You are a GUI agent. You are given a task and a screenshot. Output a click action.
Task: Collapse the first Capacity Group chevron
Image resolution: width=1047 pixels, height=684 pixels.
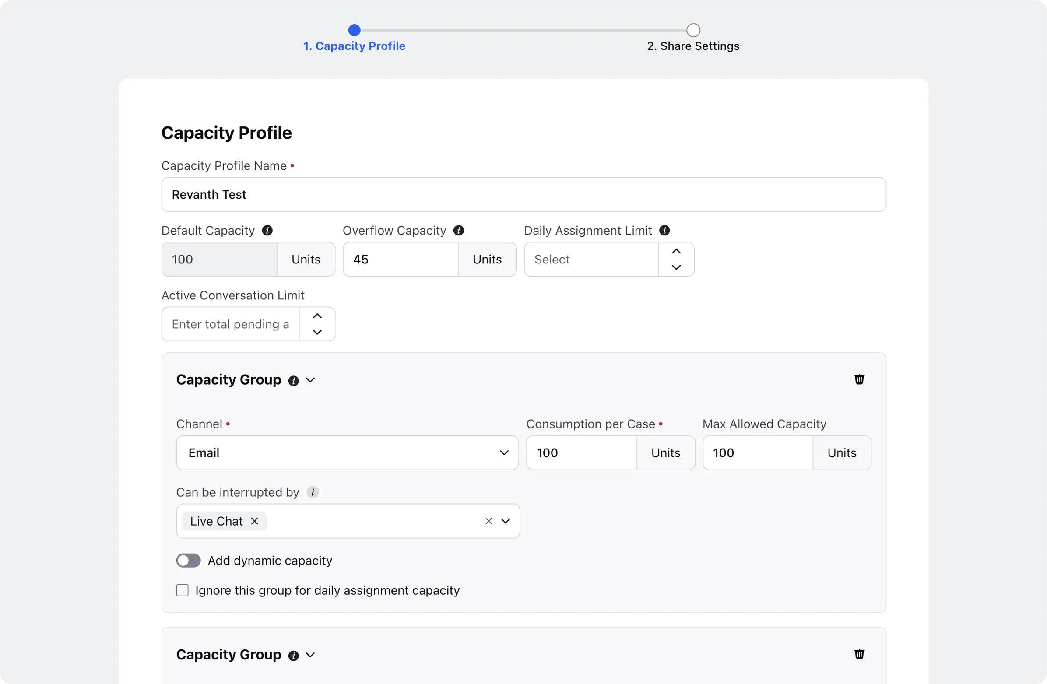[x=310, y=380]
